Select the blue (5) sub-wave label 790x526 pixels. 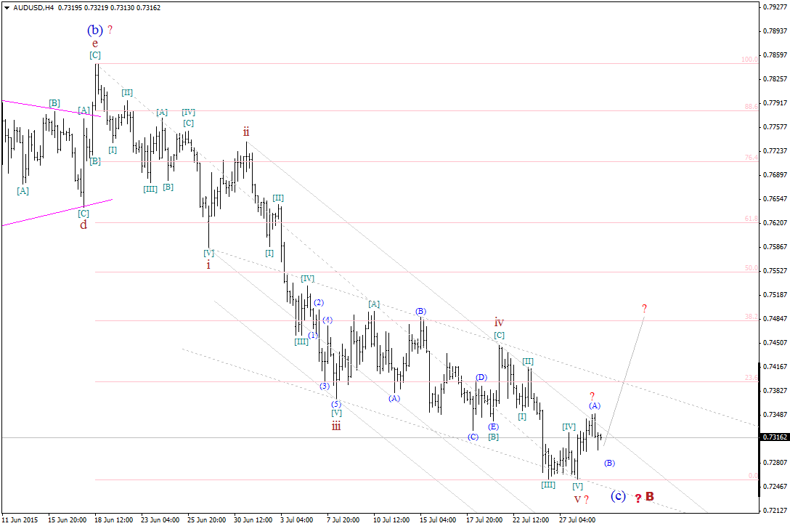[335, 404]
